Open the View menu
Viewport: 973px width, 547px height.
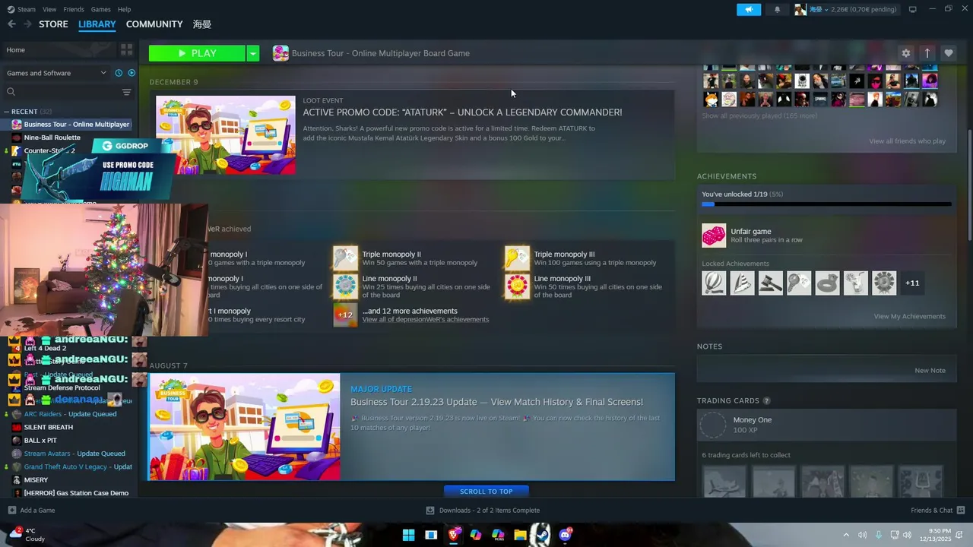point(49,9)
